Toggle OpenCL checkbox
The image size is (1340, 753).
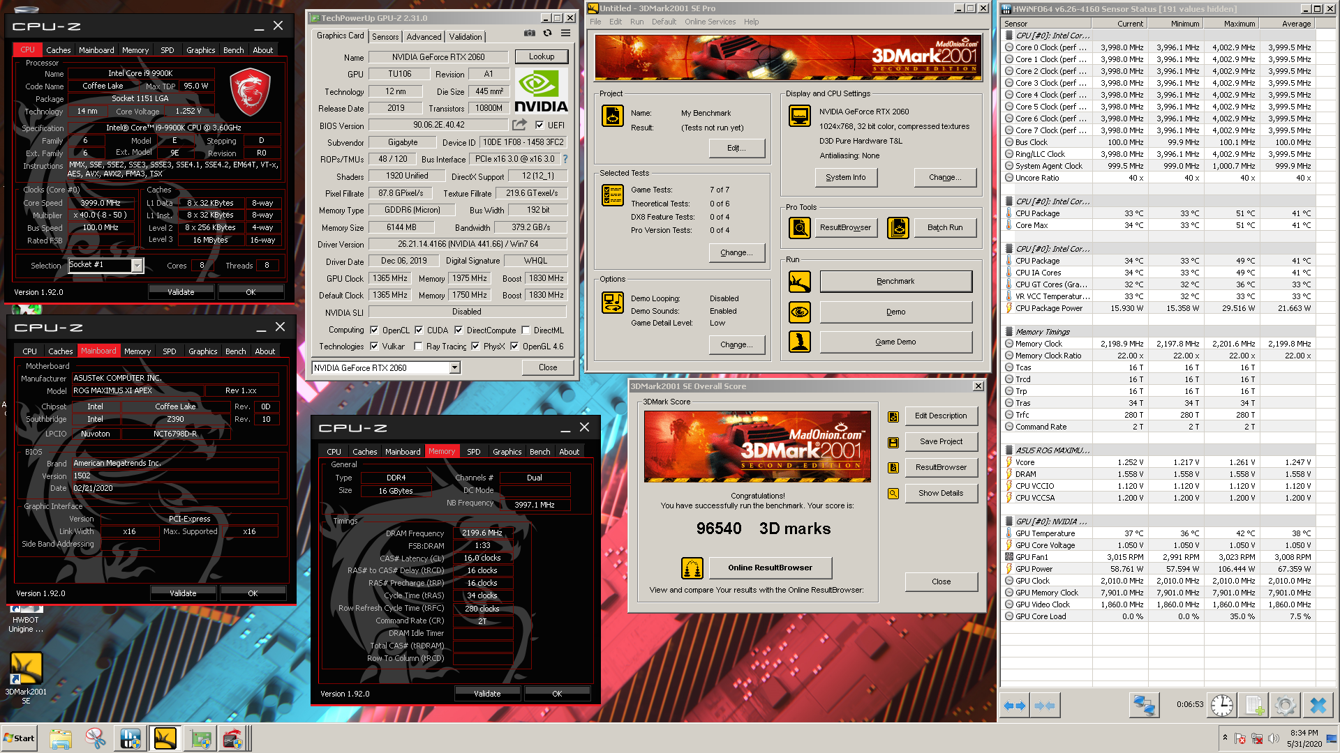[374, 330]
